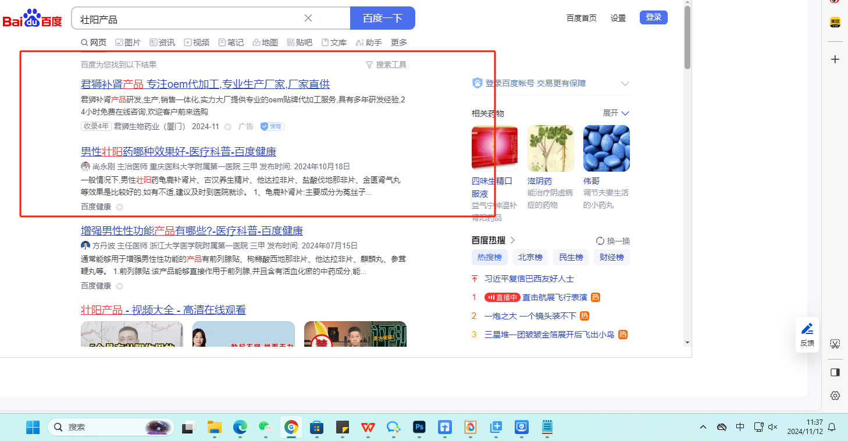Open the volume control in system tray
Screen dimensions: 848x441
click(x=773, y=427)
